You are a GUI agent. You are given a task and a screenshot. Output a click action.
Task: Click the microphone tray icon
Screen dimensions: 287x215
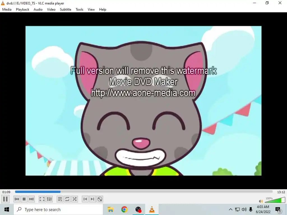pyautogui.click(x=251, y=209)
